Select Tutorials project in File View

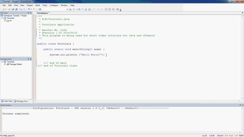10,18
